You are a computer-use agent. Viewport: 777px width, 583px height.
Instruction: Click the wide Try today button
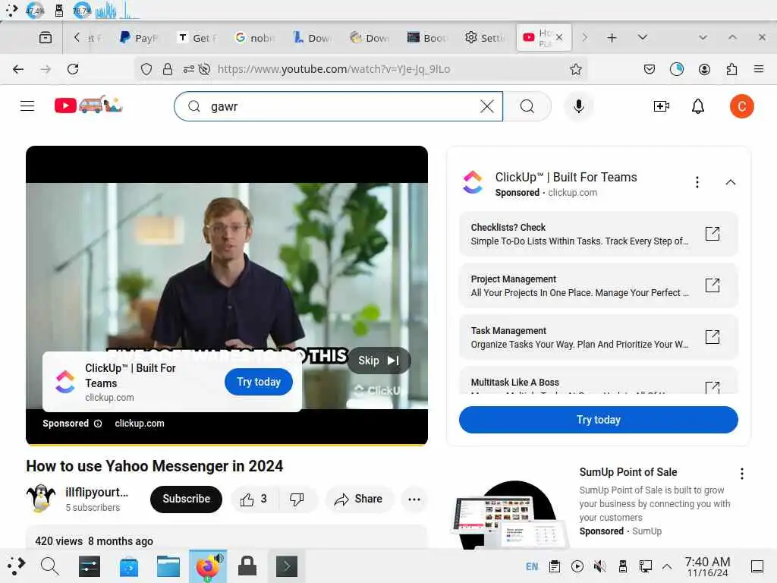(x=598, y=420)
